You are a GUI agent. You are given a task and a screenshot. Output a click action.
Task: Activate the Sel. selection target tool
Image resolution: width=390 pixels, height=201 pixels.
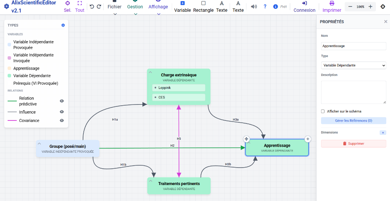tap(67, 7)
